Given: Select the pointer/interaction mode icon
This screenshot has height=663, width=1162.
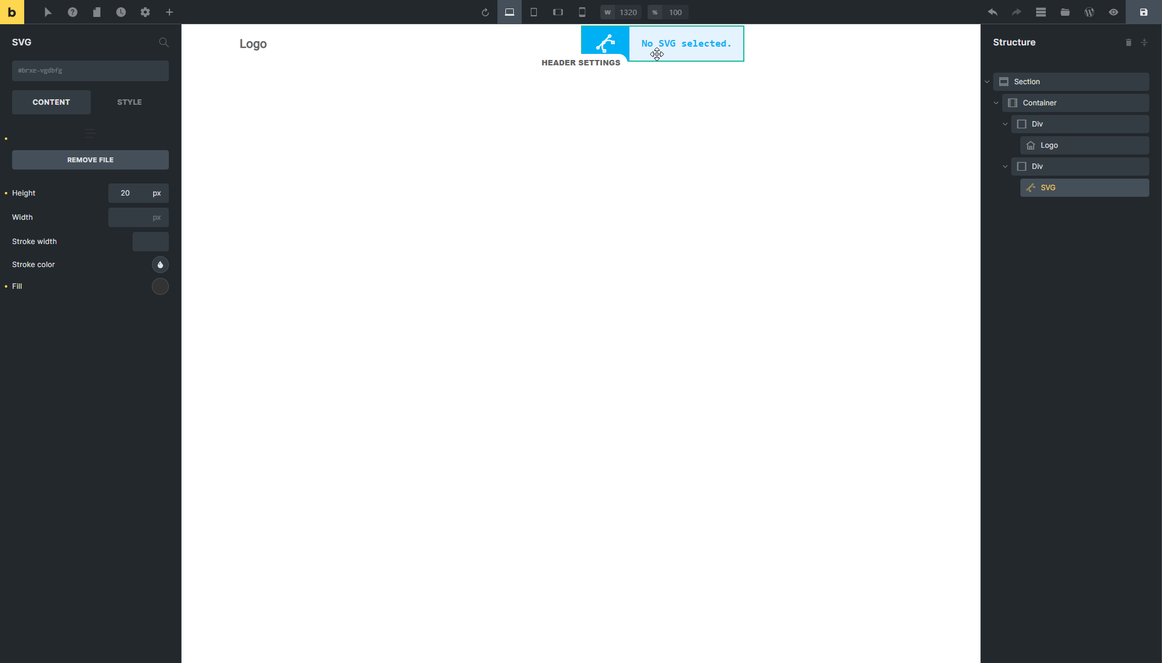Looking at the screenshot, I should coord(48,12).
